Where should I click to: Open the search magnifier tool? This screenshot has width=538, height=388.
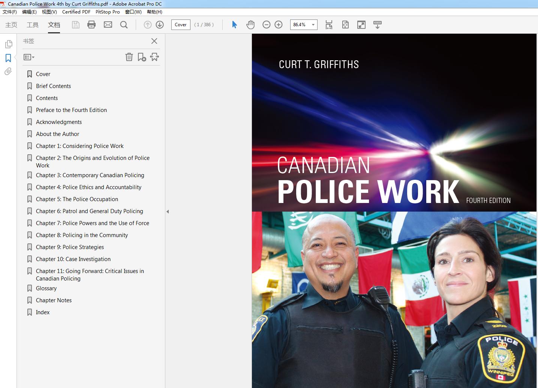[x=124, y=25]
